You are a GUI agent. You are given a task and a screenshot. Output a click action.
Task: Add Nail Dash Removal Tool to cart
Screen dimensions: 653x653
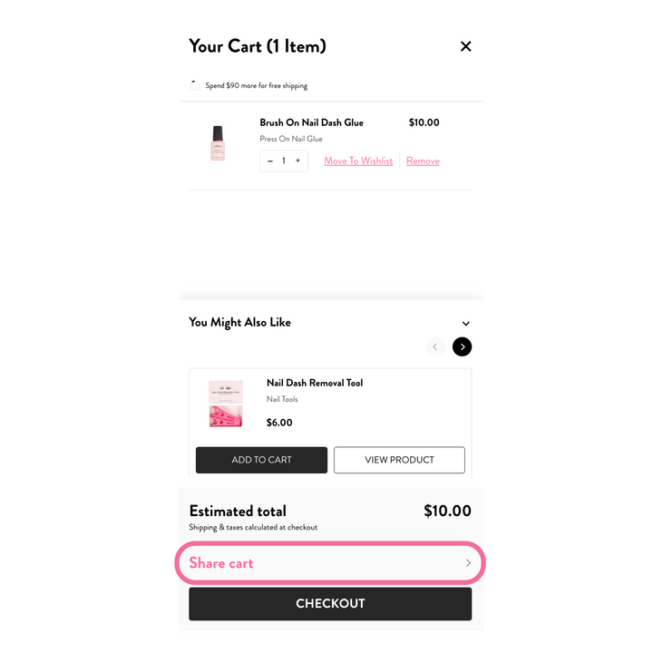pos(261,460)
